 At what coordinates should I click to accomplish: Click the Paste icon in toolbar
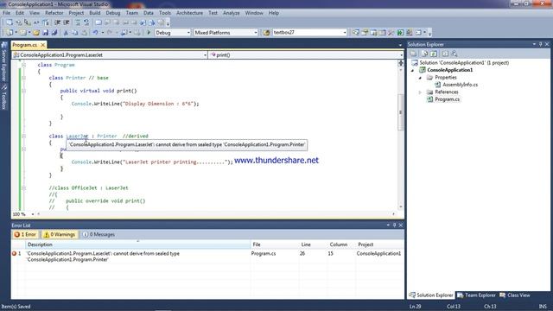84,33
